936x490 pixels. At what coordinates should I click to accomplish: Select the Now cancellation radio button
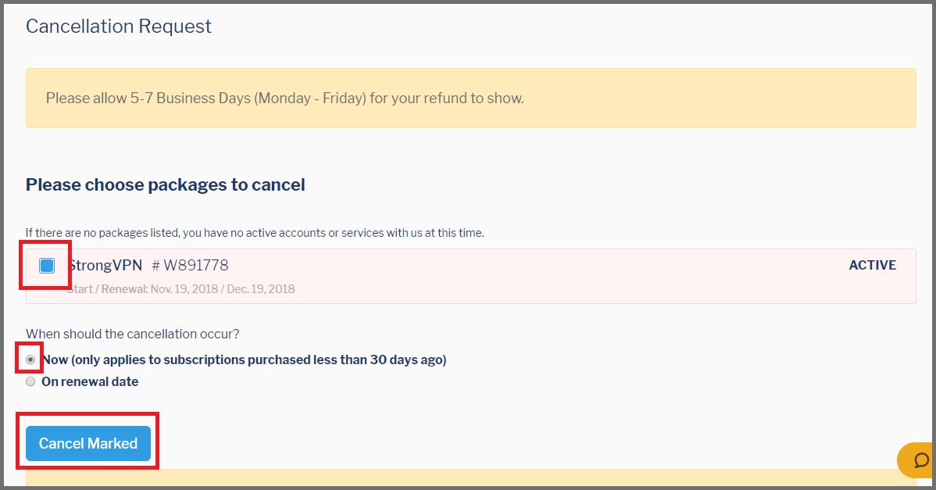pos(30,360)
